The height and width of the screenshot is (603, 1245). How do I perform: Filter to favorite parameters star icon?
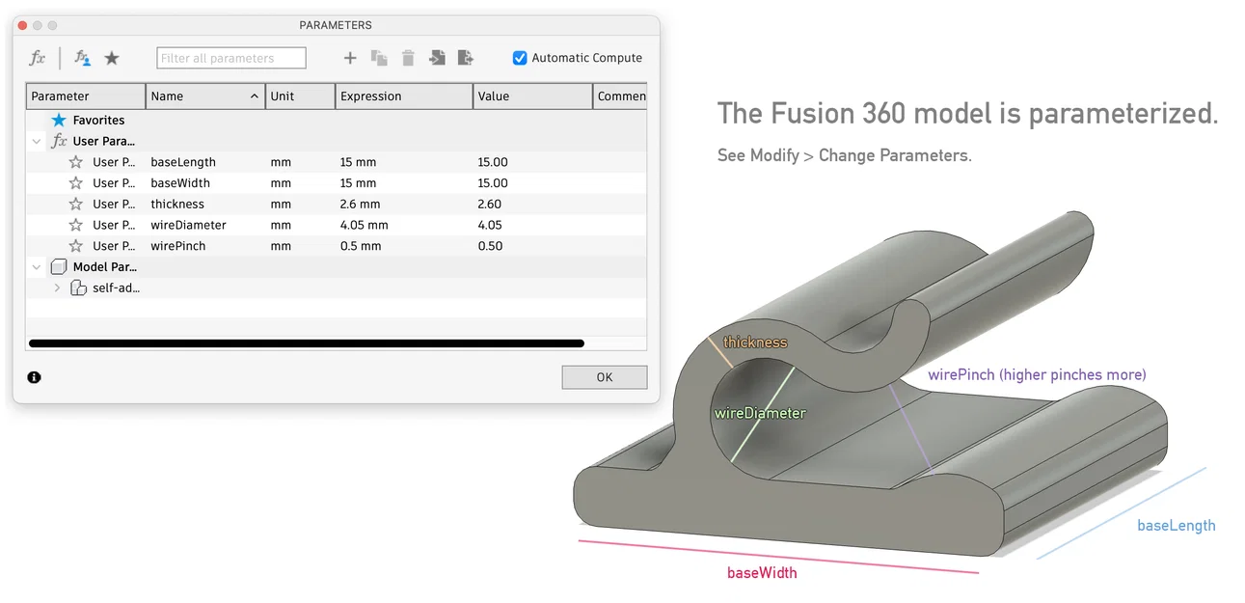[112, 58]
